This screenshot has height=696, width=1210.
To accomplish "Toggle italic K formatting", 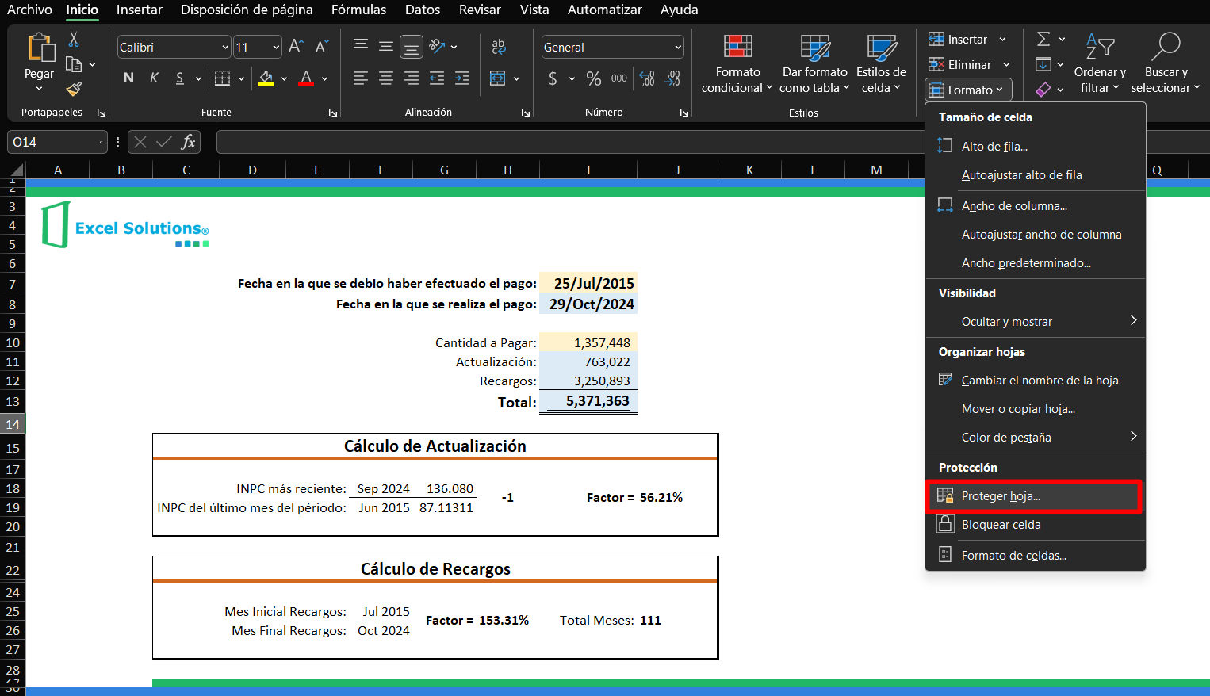I will (x=154, y=78).
